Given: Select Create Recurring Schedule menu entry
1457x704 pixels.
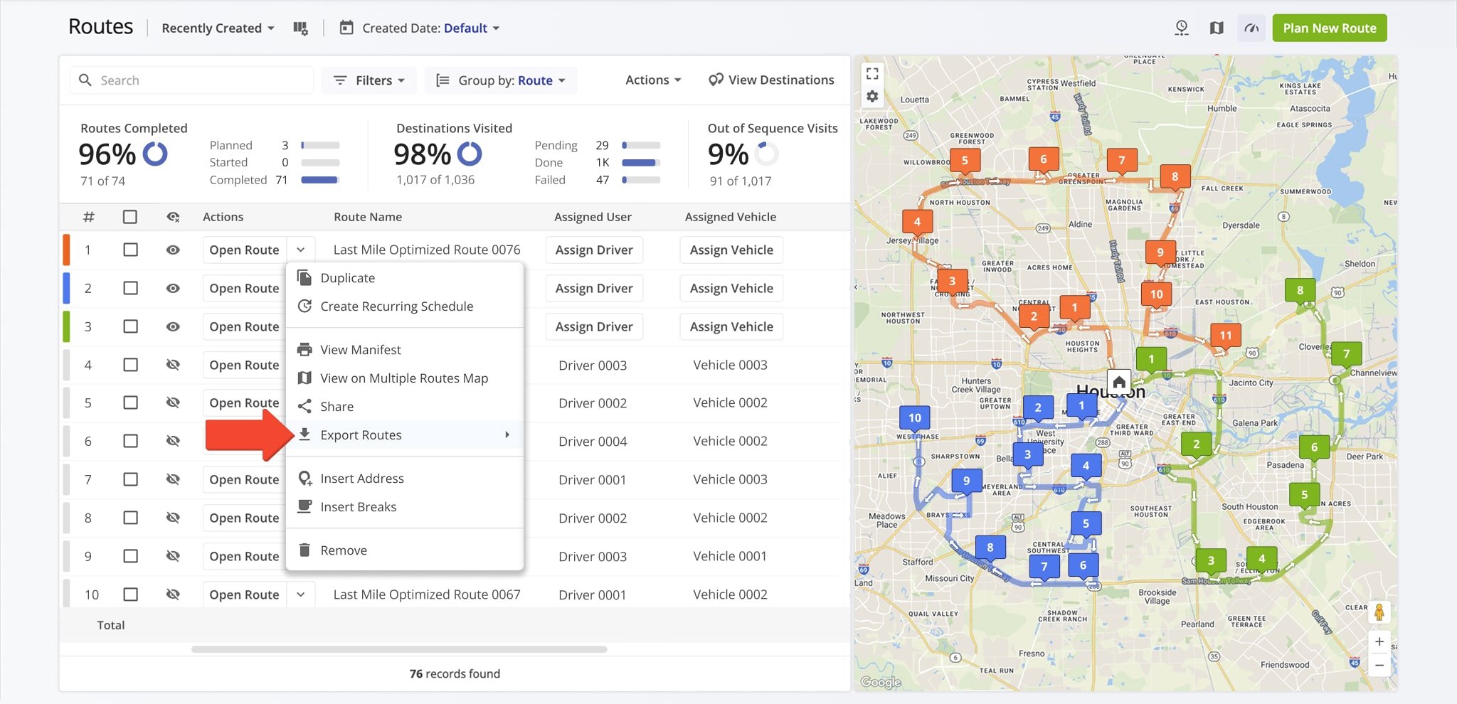Looking at the screenshot, I should point(396,306).
